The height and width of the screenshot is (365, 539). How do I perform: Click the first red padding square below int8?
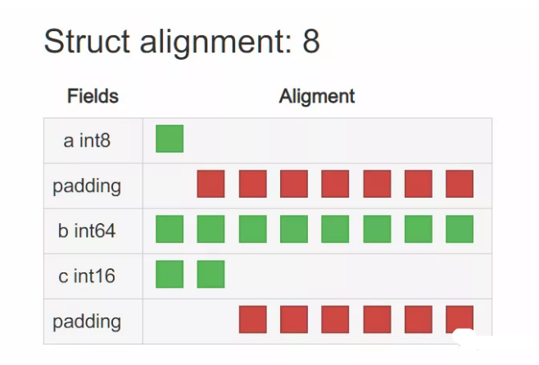211,184
